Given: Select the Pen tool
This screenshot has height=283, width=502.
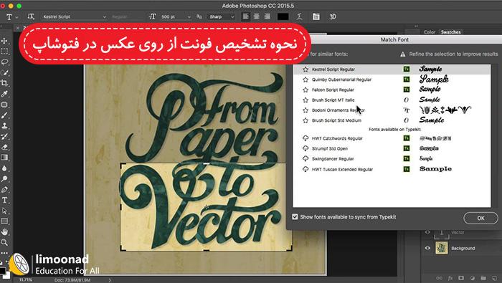Looking at the screenshot, I should (4, 189).
